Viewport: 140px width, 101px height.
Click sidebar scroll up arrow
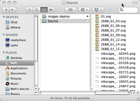click(x=36, y=88)
